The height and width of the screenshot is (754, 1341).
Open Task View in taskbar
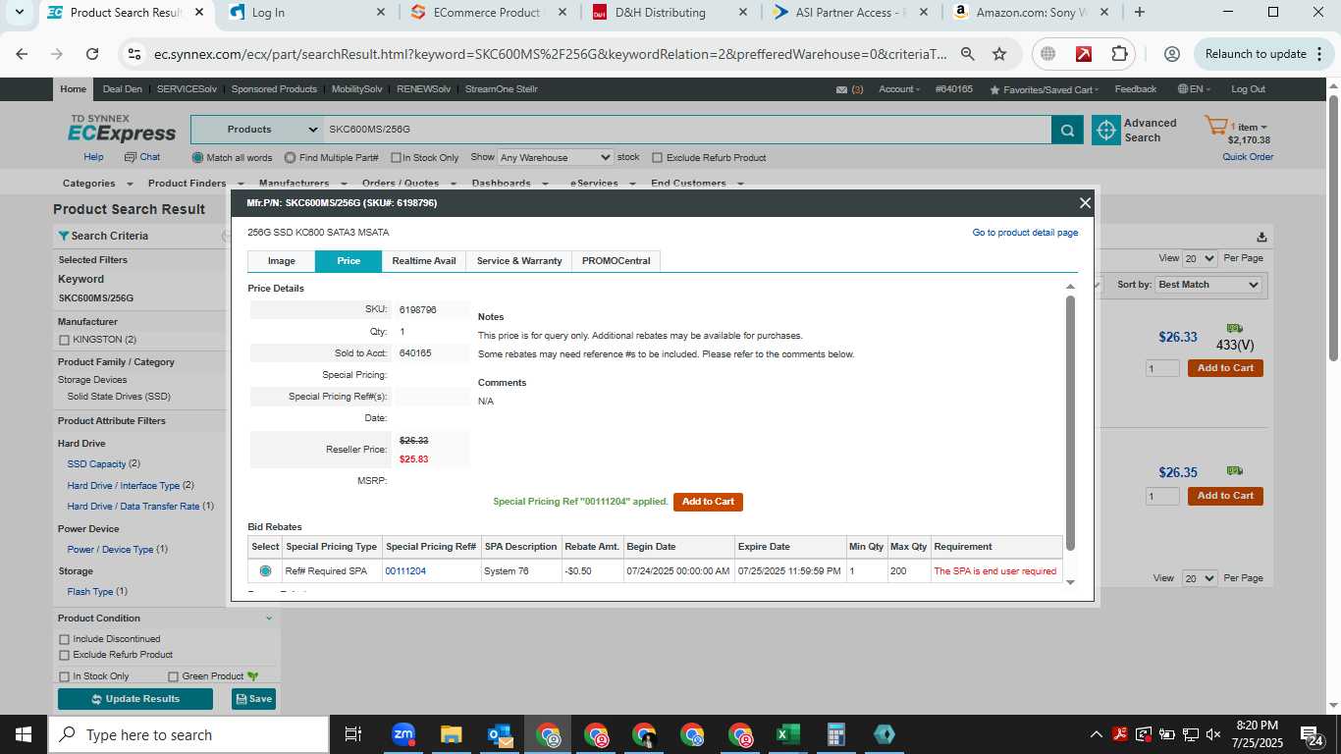tap(353, 734)
